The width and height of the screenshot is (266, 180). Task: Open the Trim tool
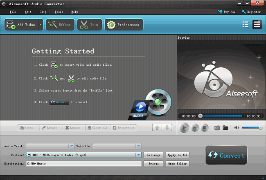pos(90,25)
